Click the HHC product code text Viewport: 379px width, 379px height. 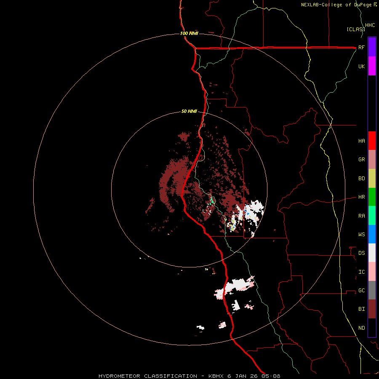coord(370,25)
